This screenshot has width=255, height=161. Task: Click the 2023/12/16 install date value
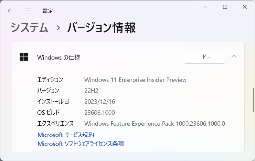pyautogui.click(x=100, y=102)
